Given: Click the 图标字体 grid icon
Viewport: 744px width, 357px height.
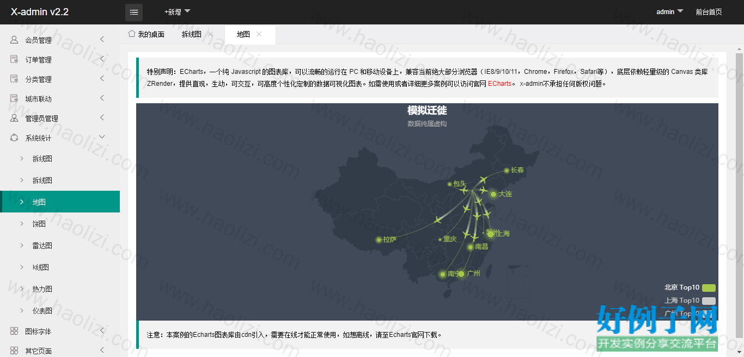Looking at the screenshot, I should pos(14,331).
